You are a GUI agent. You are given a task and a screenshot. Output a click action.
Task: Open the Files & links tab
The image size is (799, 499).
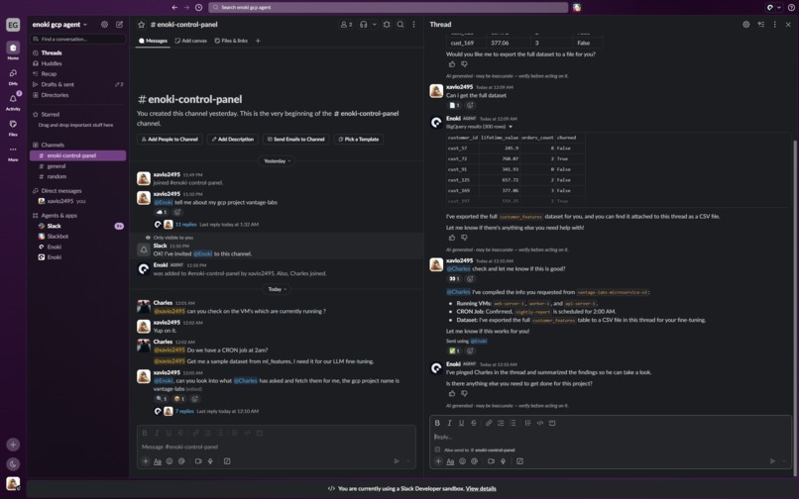pyautogui.click(x=231, y=41)
